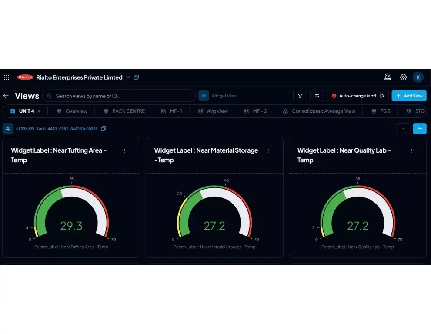The height and width of the screenshot is (334, 431).
Task: Click the widget view grid icon beside search
Action: [204, 95]
